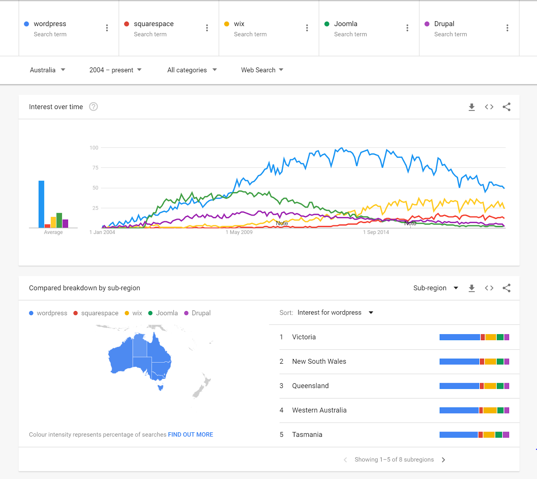This screenshot has width=537, height=479.
Task: Click the blue wordpress average bar
Action: 41,204
